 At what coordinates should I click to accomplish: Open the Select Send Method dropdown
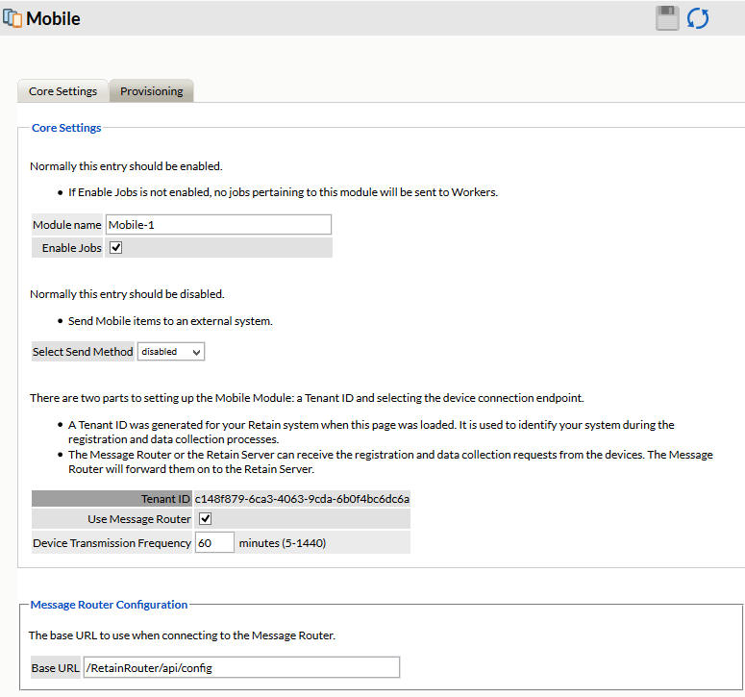pyautogui.click(x=171, y=352)
